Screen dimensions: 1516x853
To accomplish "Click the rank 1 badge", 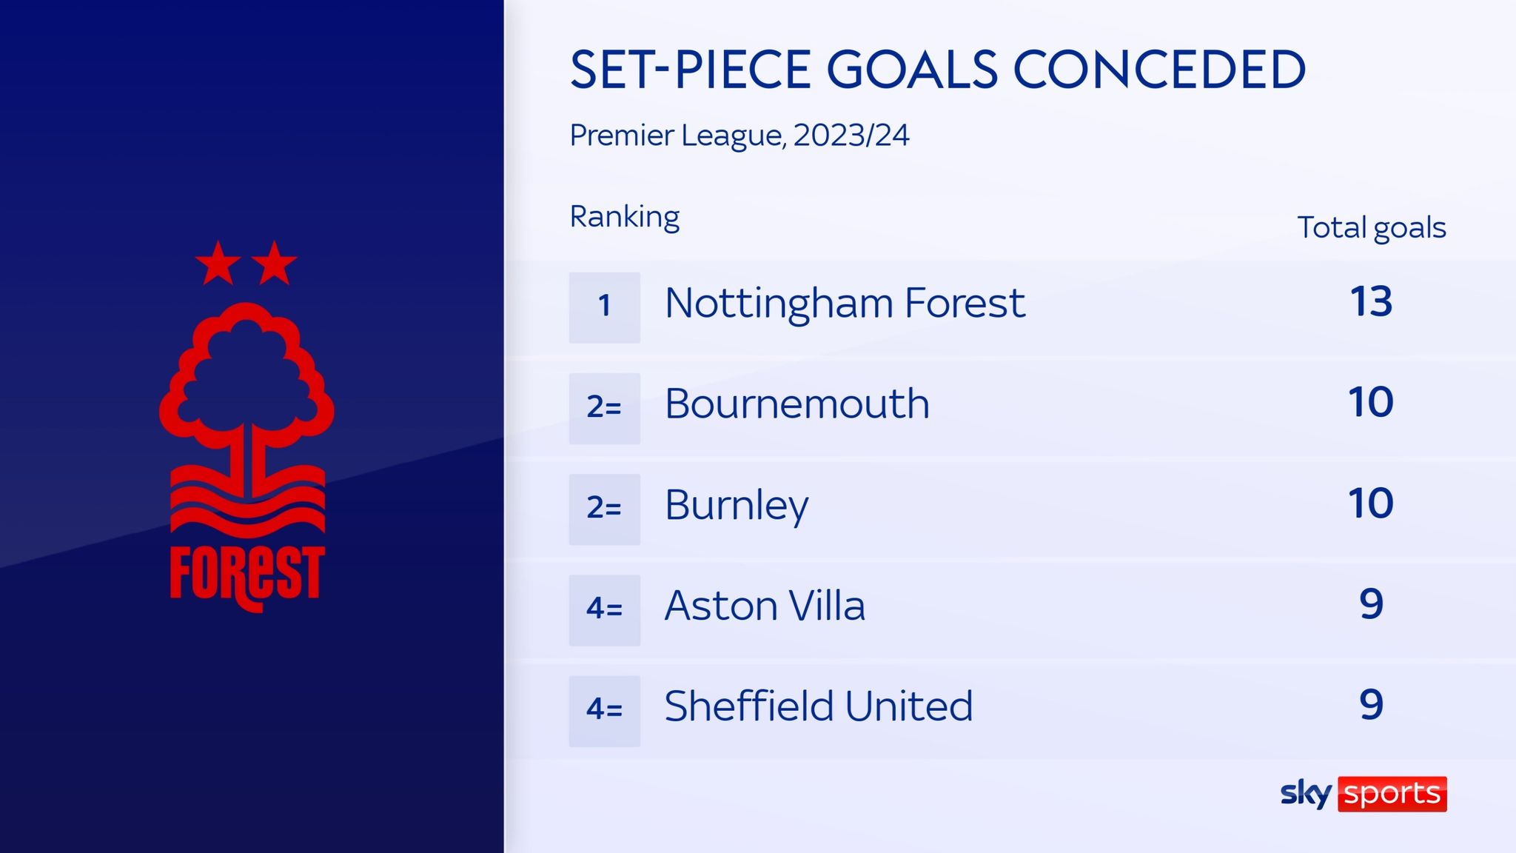I will tap(604, 307).
